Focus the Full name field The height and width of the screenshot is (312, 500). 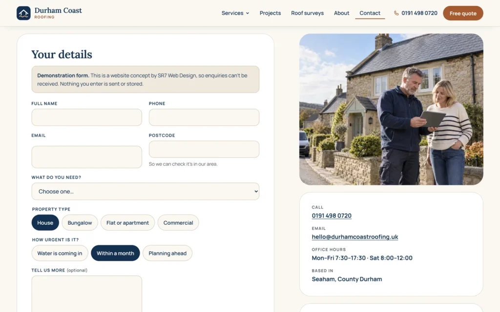(87, 117)
